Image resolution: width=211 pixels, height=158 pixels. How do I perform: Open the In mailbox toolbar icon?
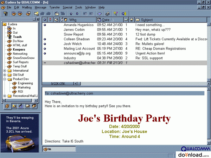[13, 14]
